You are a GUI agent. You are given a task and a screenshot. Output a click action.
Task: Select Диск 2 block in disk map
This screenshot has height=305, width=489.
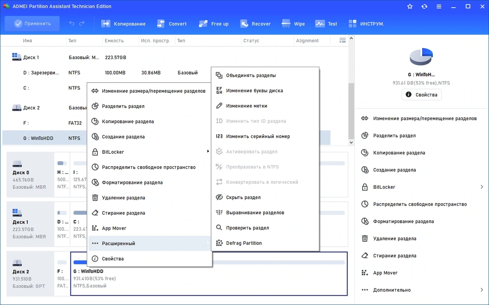point(30,274)
